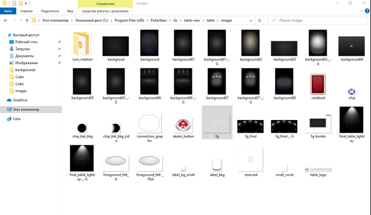The width and height of the screenshot is (371, 215).
Task: Open the Help question mark icon
Action: tap(367, 11)
